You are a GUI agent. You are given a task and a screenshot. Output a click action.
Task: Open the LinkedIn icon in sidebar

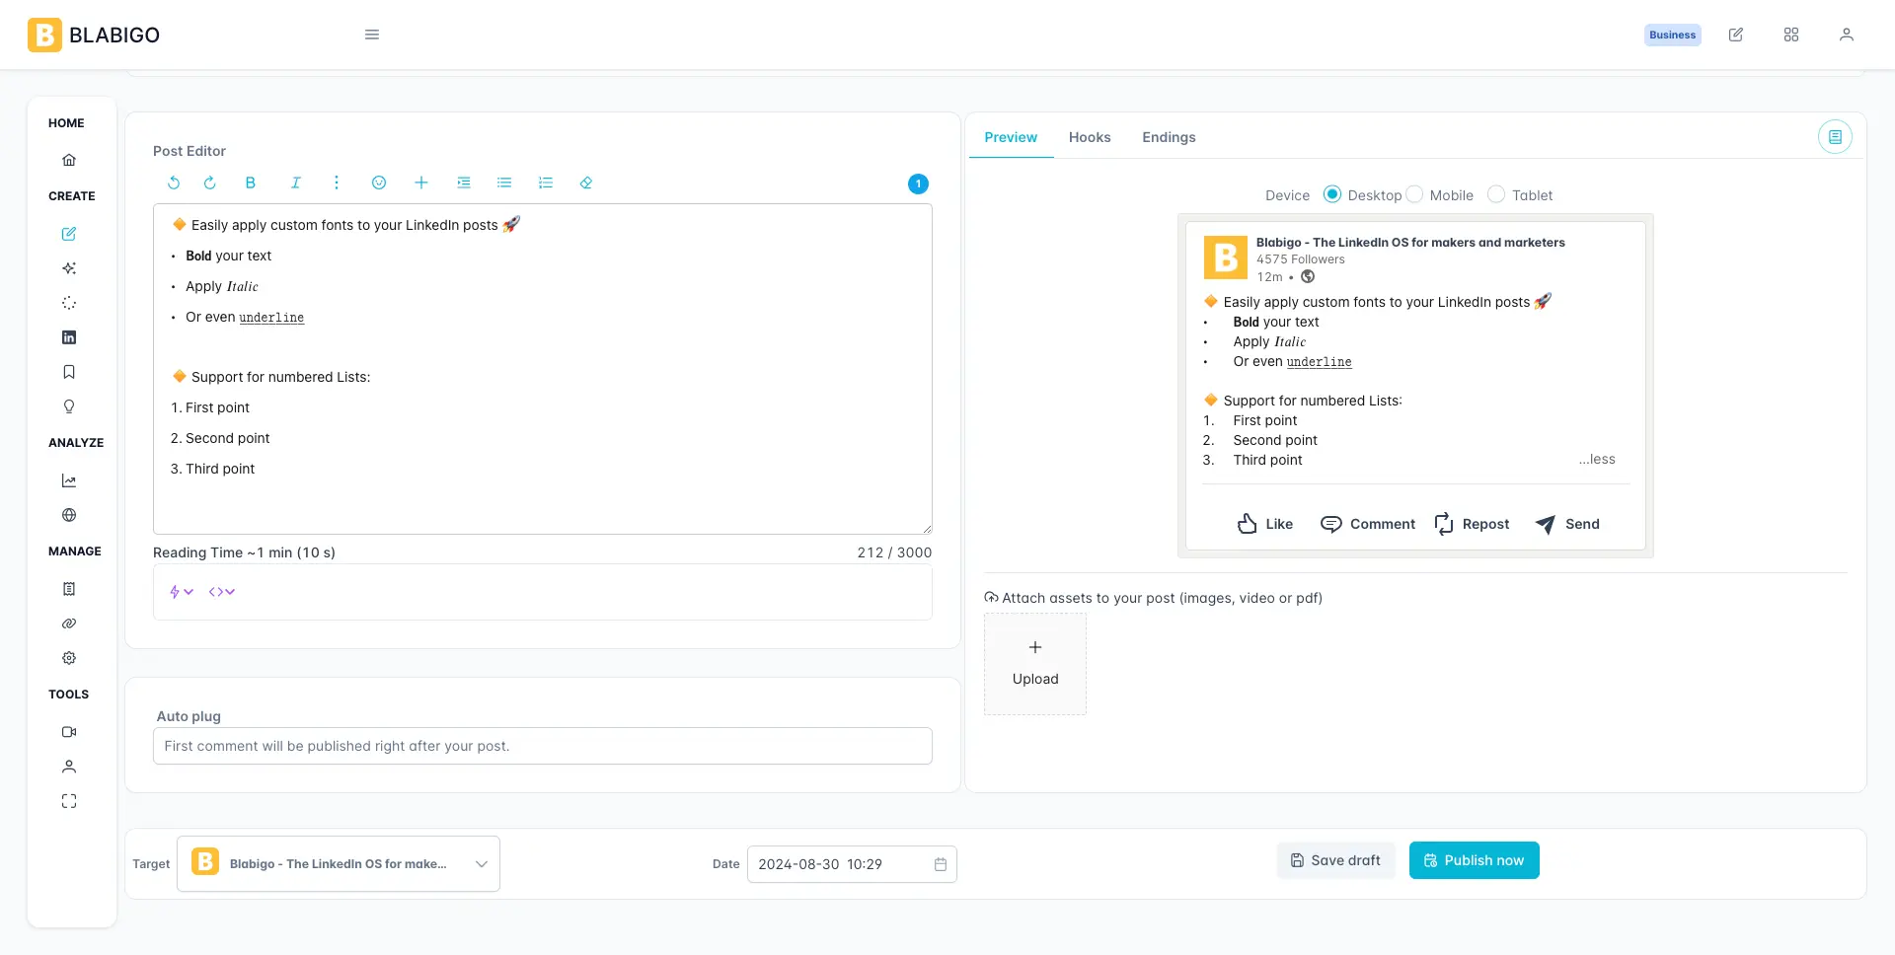click(69, 337)
